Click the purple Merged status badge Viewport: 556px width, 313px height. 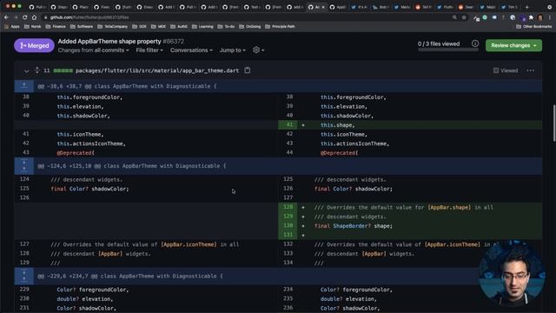(34, 45)
